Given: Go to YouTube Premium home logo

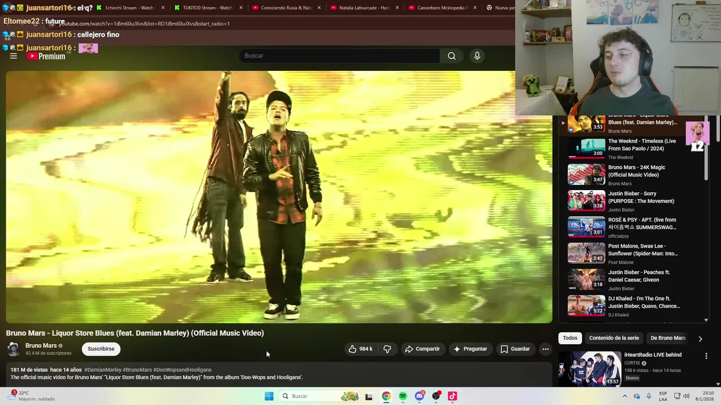Looking at the screenshot, I should (x=46, y=56).
